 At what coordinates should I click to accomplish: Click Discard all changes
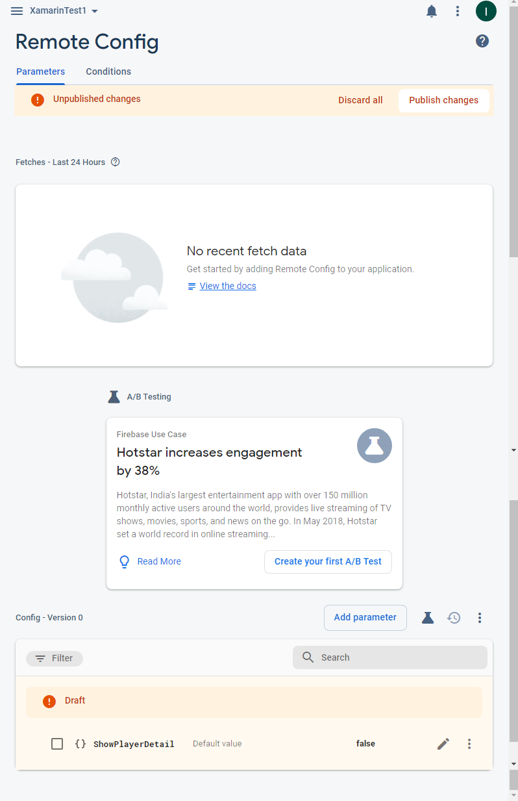pyautogui.click(x=360, y=100)
